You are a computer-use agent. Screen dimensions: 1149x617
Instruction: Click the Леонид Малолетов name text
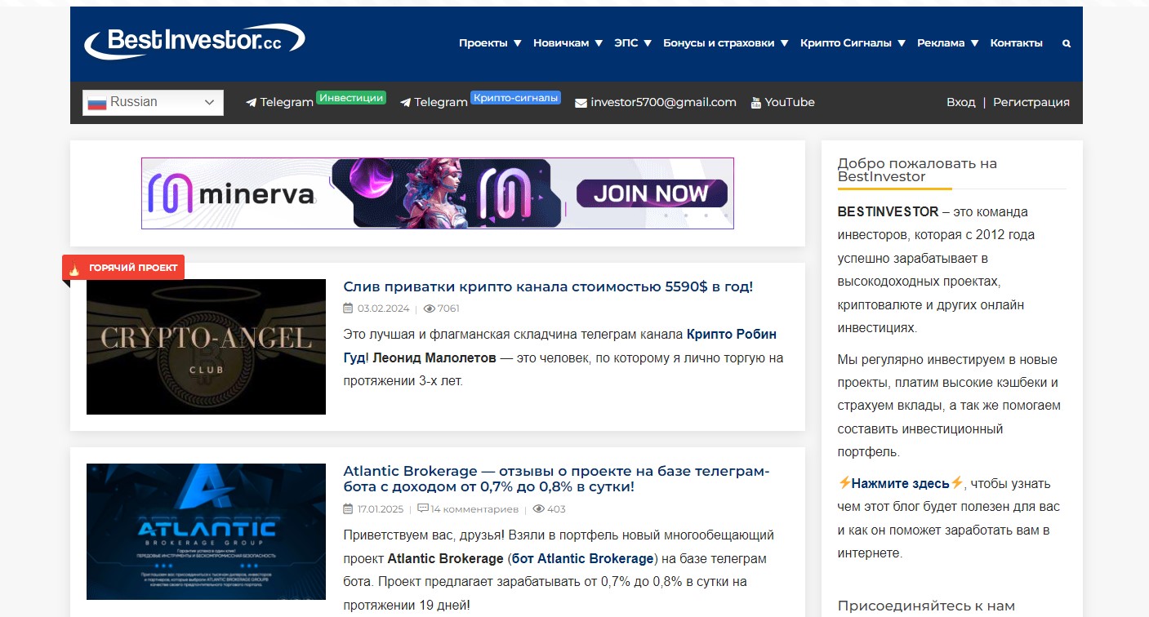point(434,357)
